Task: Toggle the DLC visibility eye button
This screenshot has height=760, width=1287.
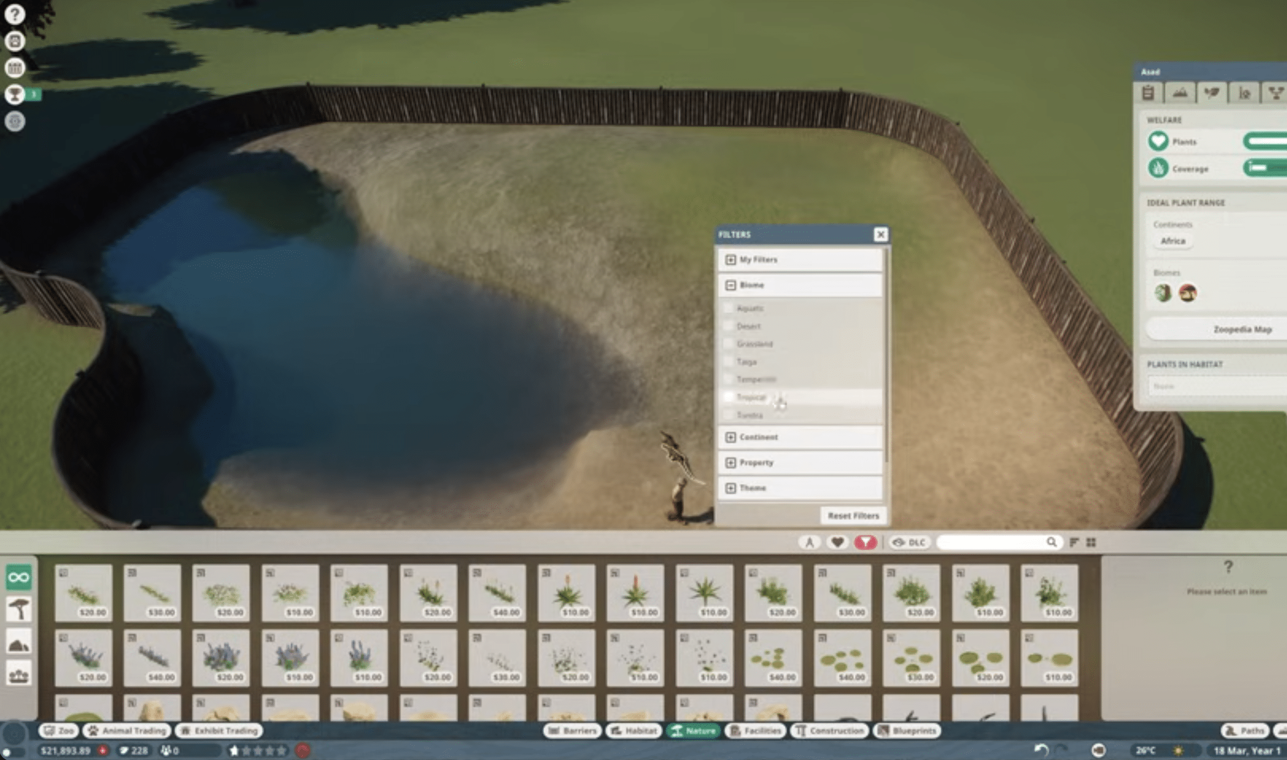Action: (x=909, y=542)
